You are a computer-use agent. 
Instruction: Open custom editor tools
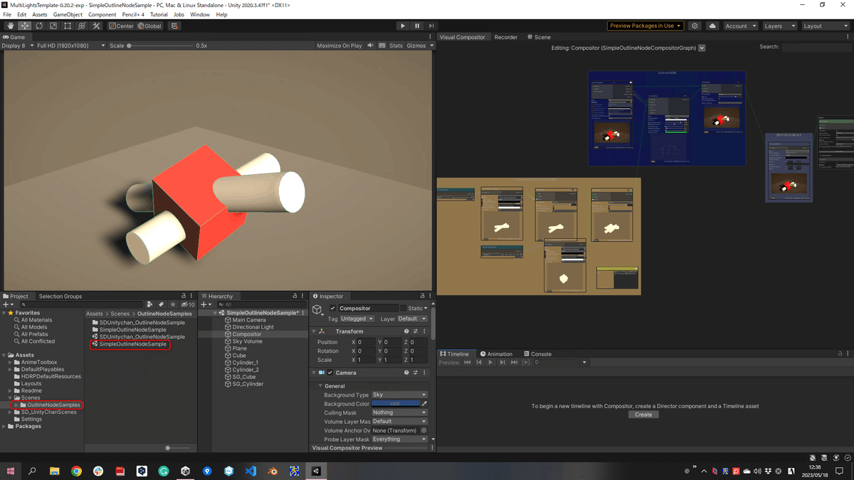[x=96, y=26]
